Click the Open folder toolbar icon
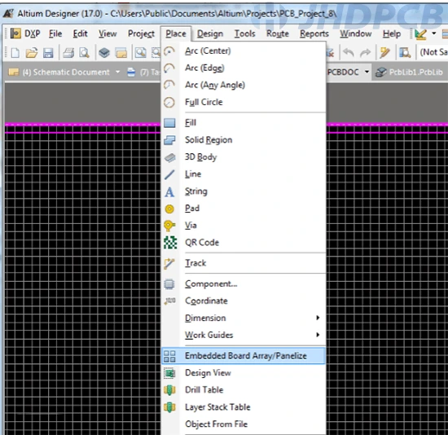 (32, 53)
